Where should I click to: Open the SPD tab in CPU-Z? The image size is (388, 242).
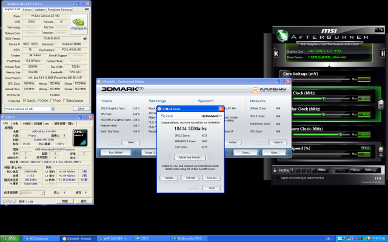[x=47, y=123]
